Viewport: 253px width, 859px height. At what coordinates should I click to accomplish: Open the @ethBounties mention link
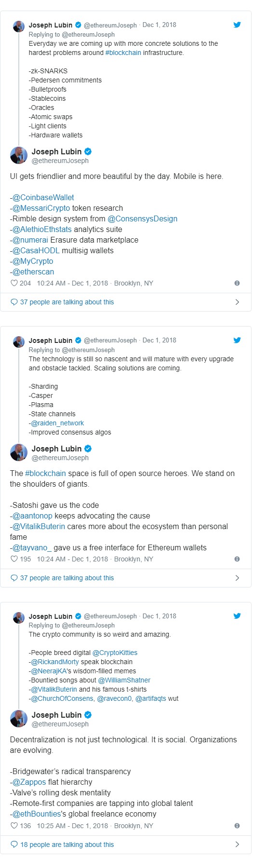37,814
